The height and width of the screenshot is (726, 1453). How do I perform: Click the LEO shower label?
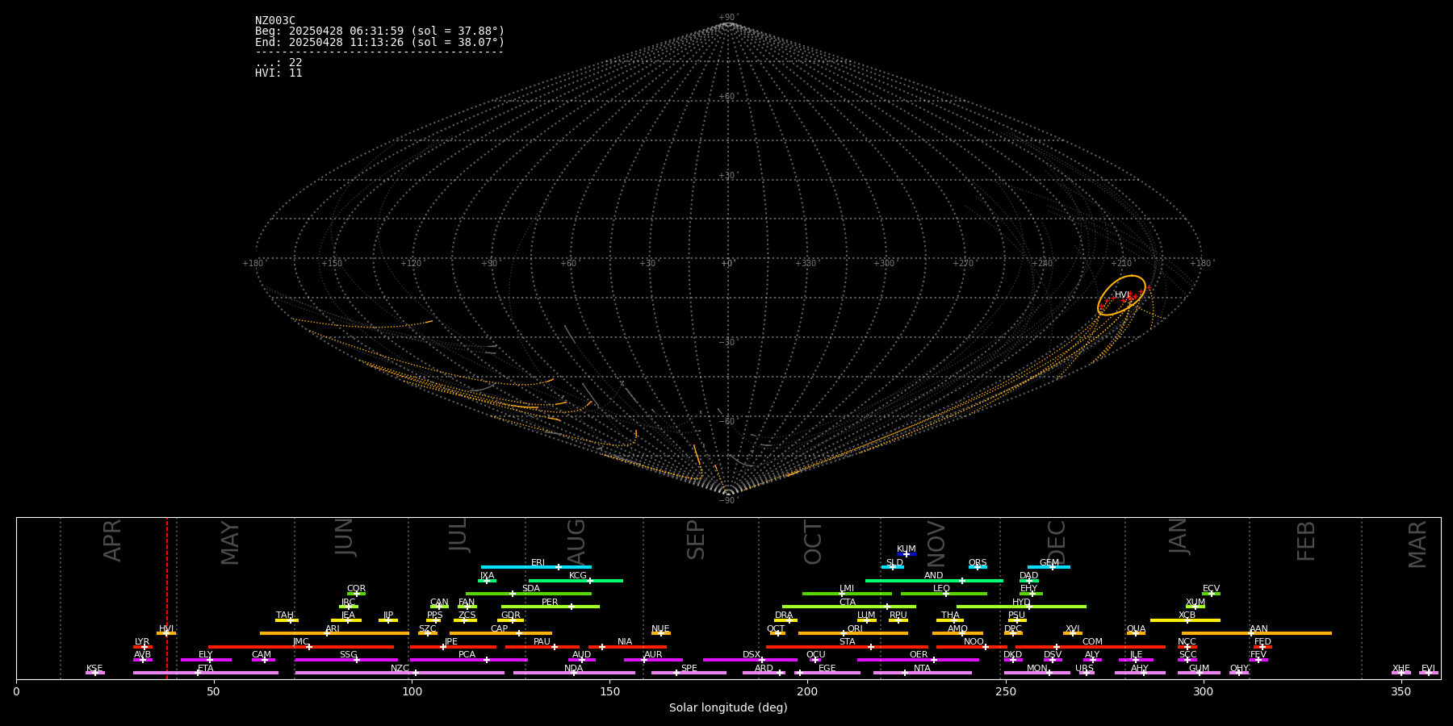click(x=941, y=589)
